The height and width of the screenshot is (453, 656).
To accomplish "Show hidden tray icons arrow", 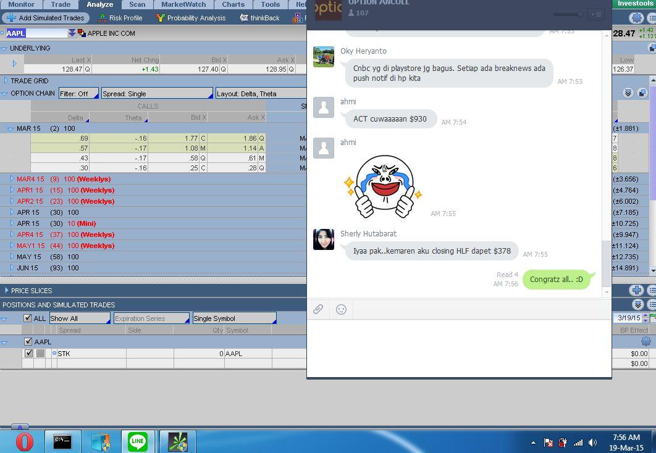I will [x=533, y=443].
